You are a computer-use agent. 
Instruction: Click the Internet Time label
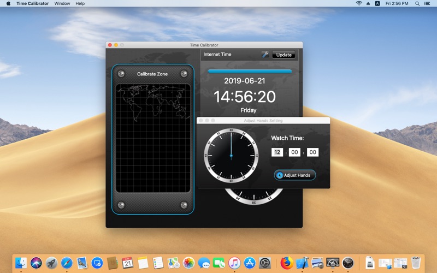(217, 54)
